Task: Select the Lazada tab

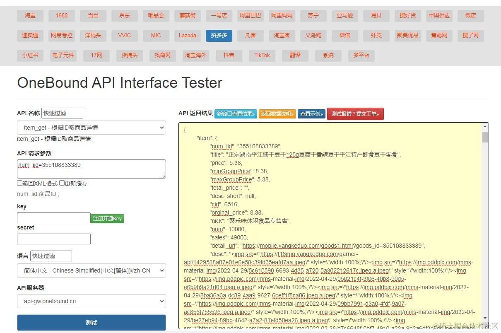Action: click(x=188, y=36)
